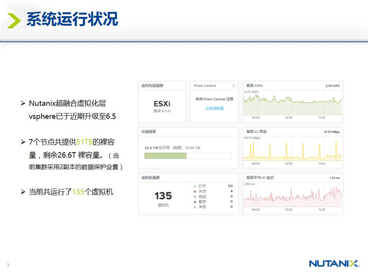Click the 当前共运行了135个虚拟机 bullet
This screenshot has width=368, height=276.
tap(71, 192)
